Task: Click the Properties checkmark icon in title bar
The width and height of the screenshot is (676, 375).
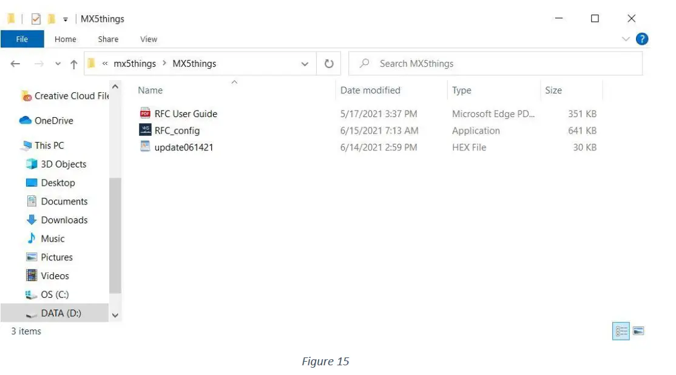Action: pyautogui.click(x=36, y=19)
